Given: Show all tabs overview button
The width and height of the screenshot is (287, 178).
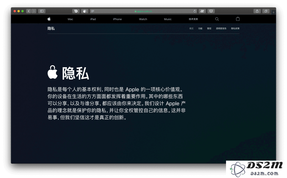Looking at the screenshot, I should (266, 11).
